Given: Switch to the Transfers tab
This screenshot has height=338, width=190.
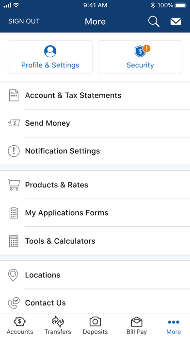Looking at the screenshot, I should click(58, 325).
